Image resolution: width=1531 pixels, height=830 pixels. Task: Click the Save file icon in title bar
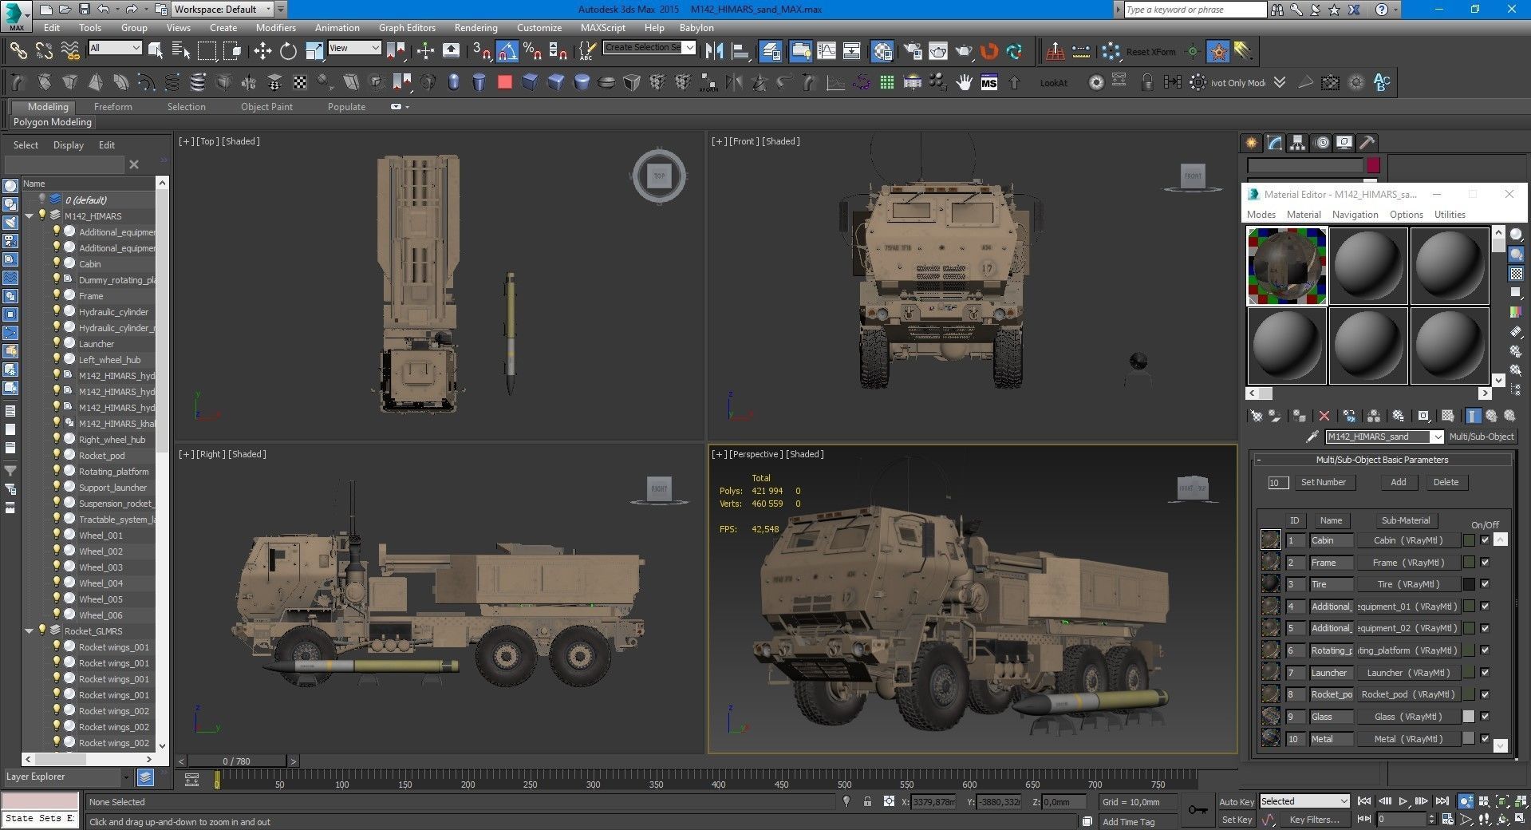[x=85, y=9]
